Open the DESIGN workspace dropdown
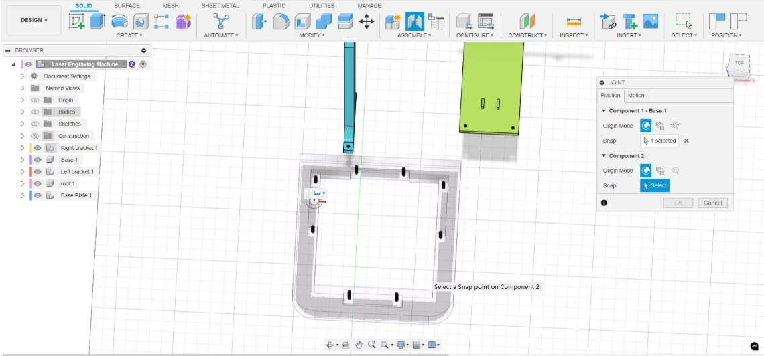The height and width of the screenshot is (356, 764). [34, 21]
